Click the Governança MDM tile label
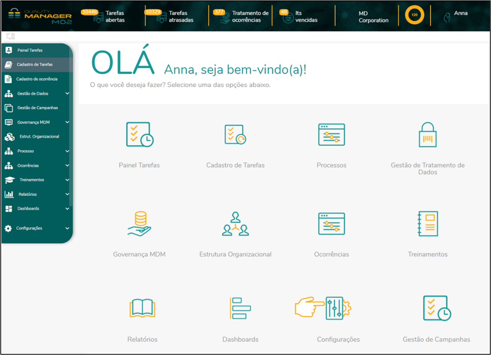Image resolution: width=491 pixels, height=355 pixels. click(139, 254)
